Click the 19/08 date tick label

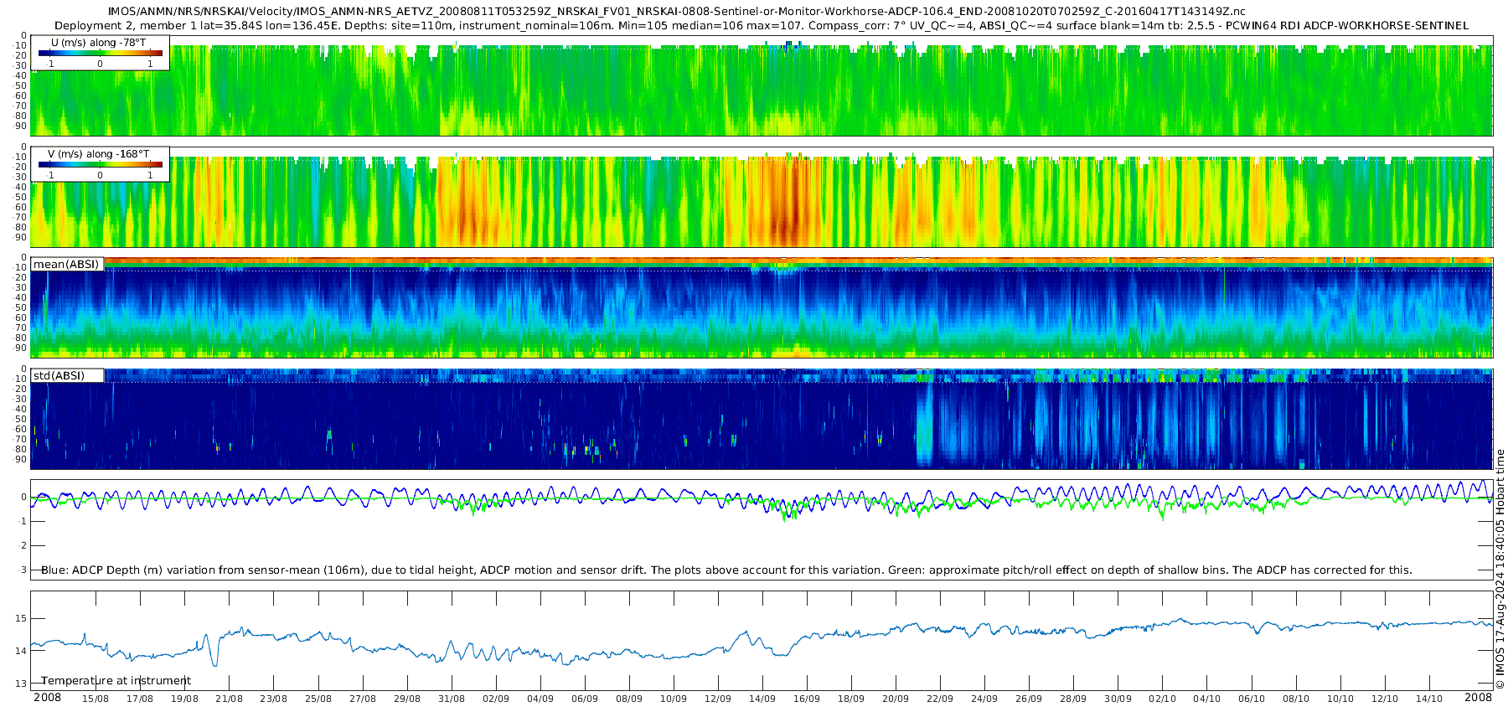[184, 699]
